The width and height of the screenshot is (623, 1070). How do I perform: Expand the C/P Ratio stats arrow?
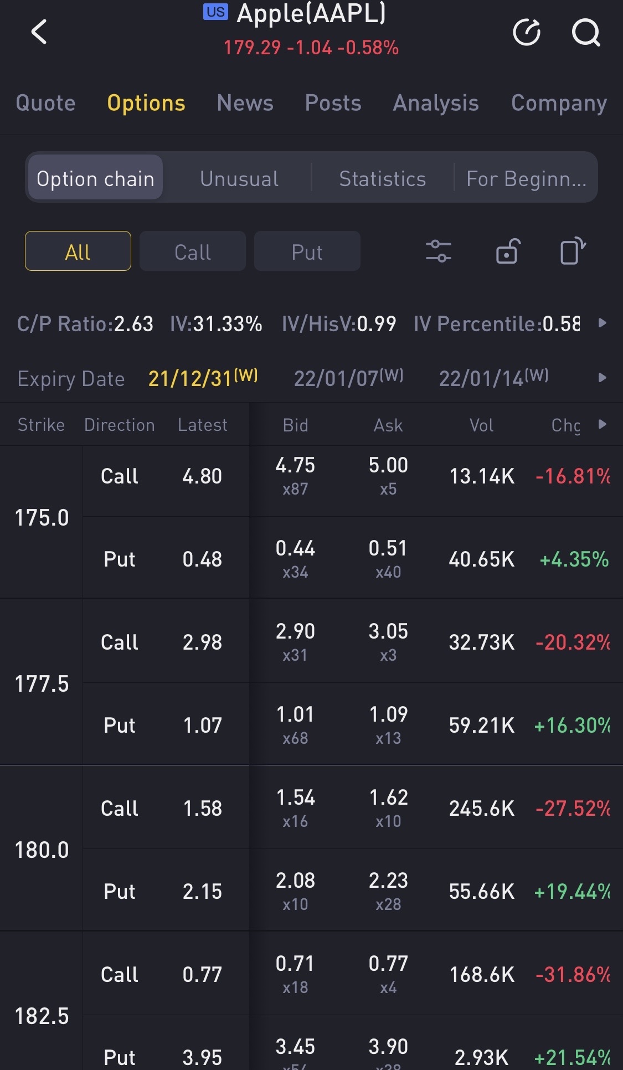click(603, 323)
